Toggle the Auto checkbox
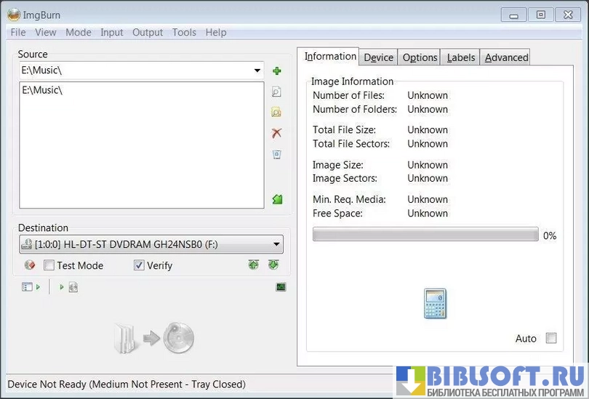This screenshot has width=589, height=399. tap(551, 338)
